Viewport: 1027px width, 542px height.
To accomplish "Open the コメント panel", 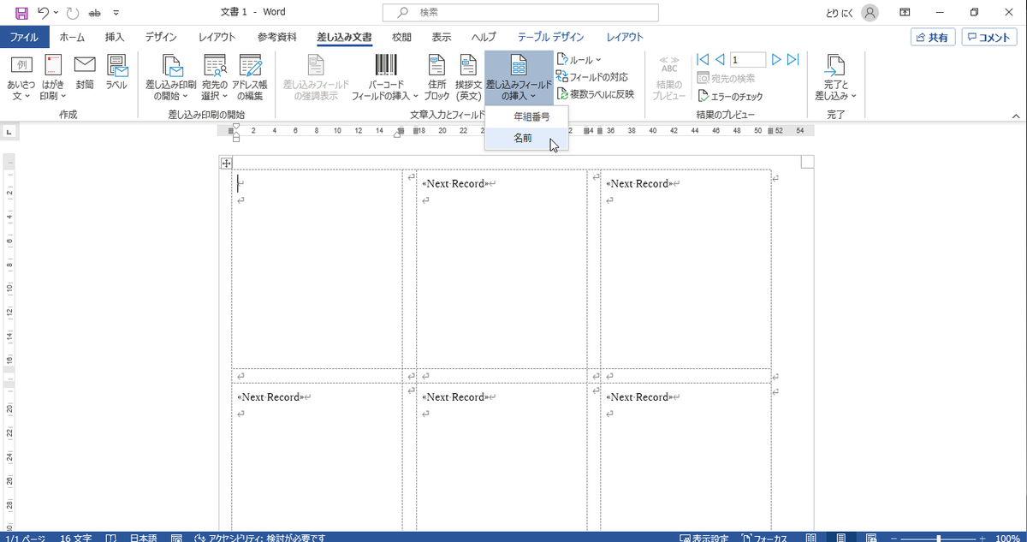I will tap(988, 37).
